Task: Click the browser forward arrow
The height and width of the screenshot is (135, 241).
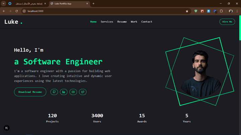Action: (10, 11)
